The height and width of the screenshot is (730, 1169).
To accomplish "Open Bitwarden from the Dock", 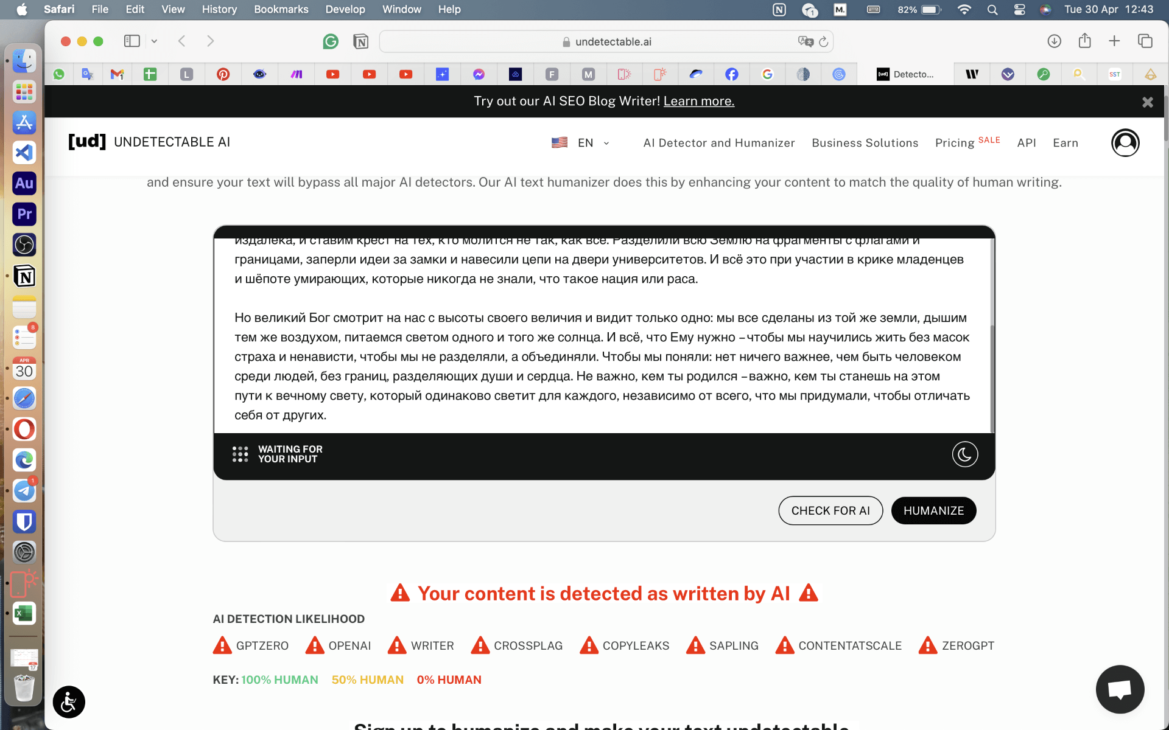I will click(24, 521).
